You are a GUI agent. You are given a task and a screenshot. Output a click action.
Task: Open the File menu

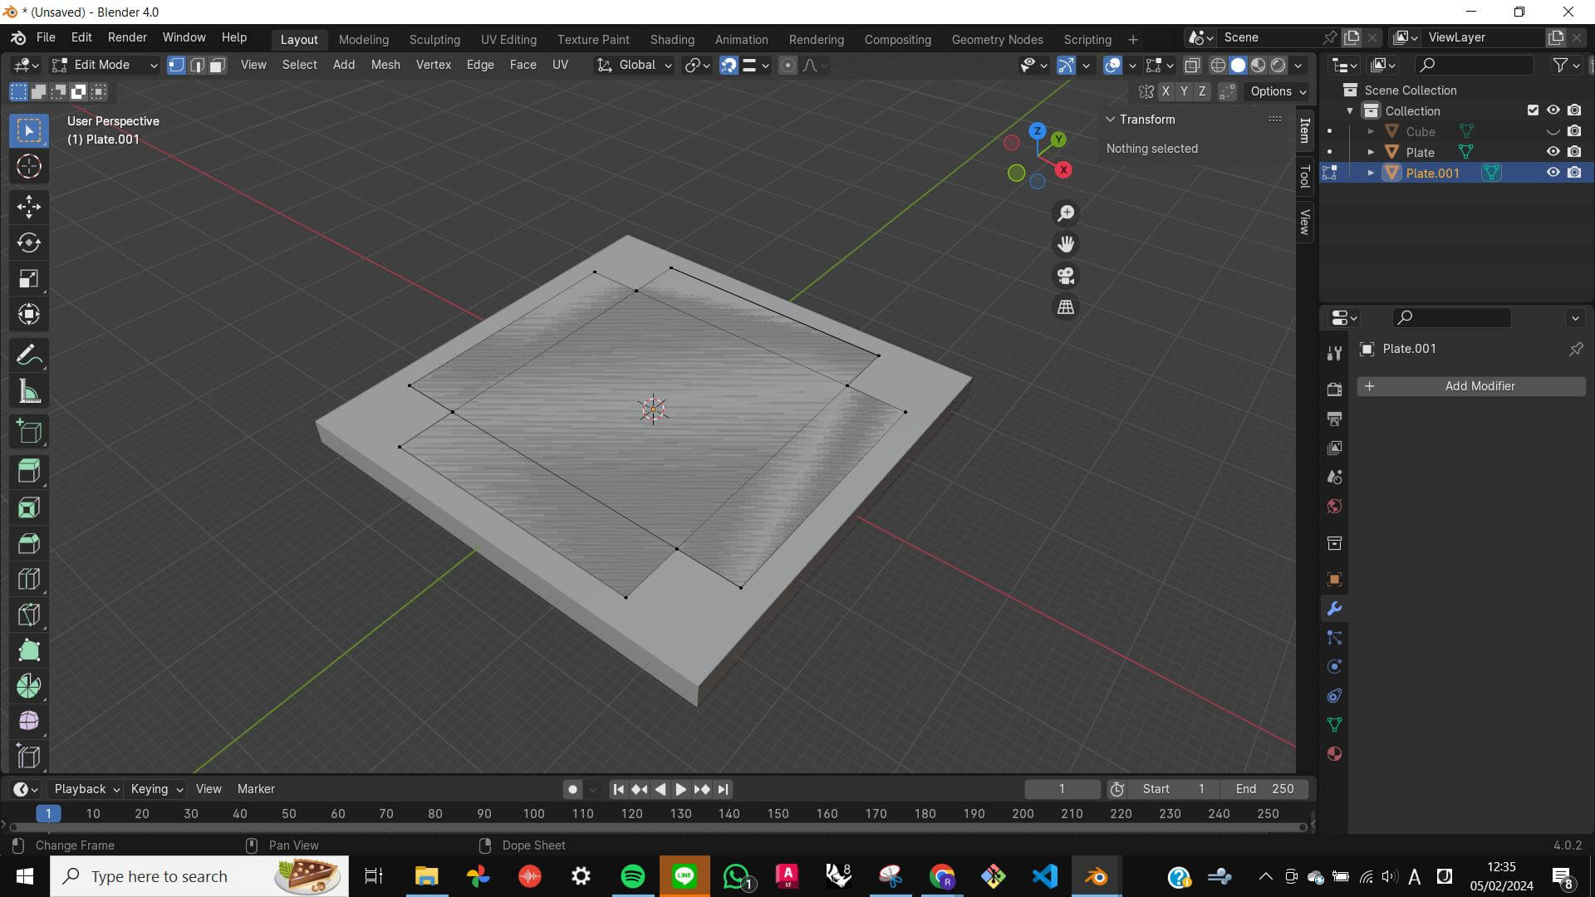[46, 37]
